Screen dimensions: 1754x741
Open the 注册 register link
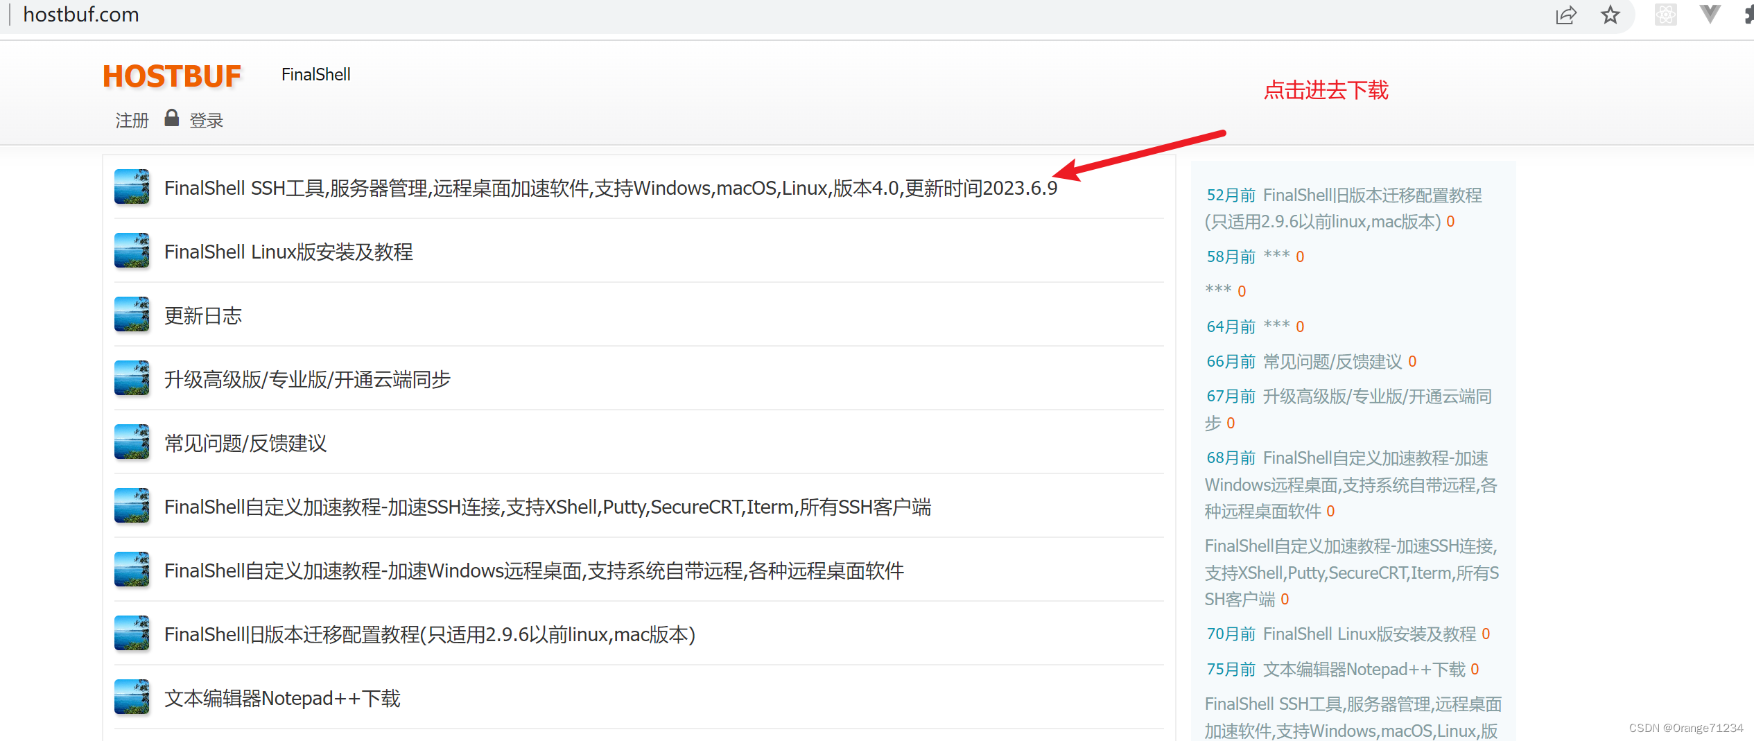coord(132,121)
